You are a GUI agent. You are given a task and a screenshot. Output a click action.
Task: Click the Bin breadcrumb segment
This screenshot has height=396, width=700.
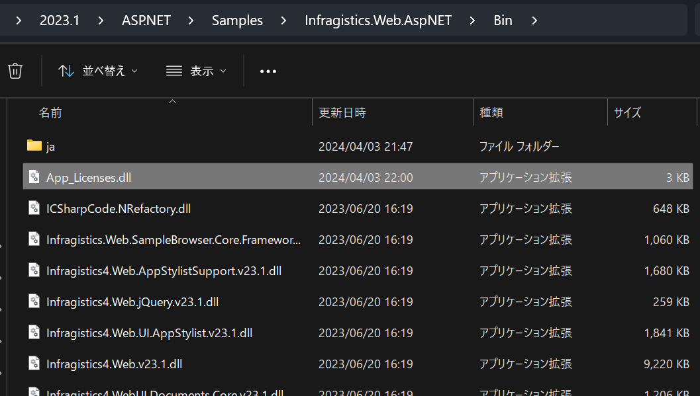[503, 20]
